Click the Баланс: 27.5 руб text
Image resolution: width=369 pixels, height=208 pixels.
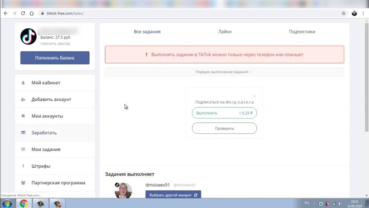(x=55, y=37)
